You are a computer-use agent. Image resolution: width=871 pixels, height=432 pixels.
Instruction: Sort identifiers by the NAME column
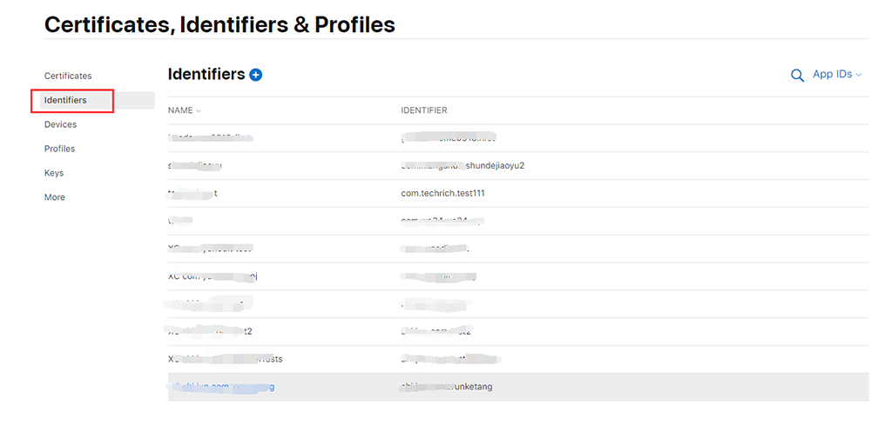184,110
